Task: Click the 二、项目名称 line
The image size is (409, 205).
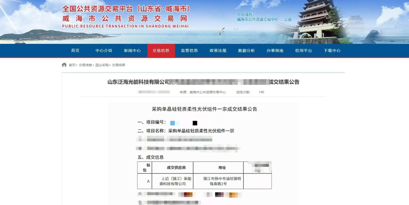Action: (186, 131)
